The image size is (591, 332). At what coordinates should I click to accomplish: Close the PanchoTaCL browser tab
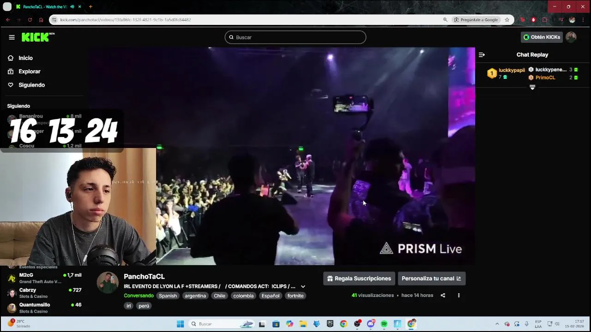click(80, 7)
